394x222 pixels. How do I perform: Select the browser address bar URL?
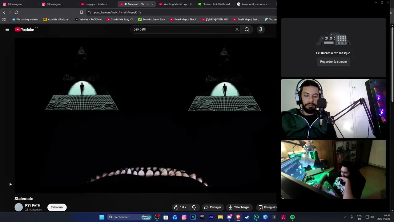pyautogui.click(x=117, y=12)
